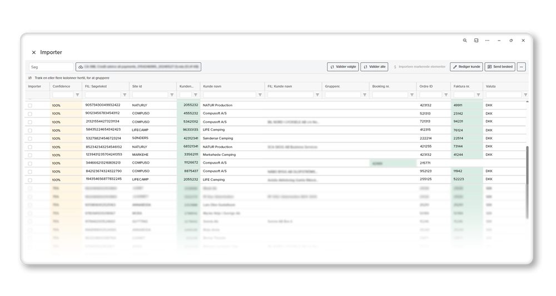
Task: Click the zoom magnifier icon in title bar
Action: (x=464, y=41)
